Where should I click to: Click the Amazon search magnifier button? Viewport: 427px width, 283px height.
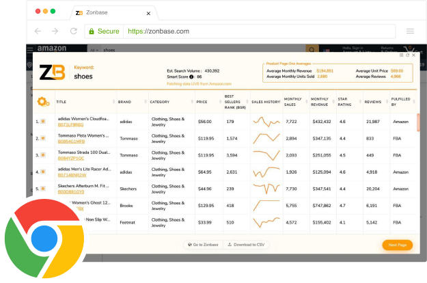(x=312, y=50)
